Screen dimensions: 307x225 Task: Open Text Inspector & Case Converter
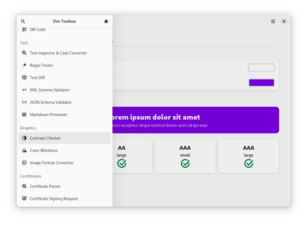[x=58, y=53]
